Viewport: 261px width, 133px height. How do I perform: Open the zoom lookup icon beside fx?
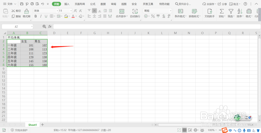(44, 26)
